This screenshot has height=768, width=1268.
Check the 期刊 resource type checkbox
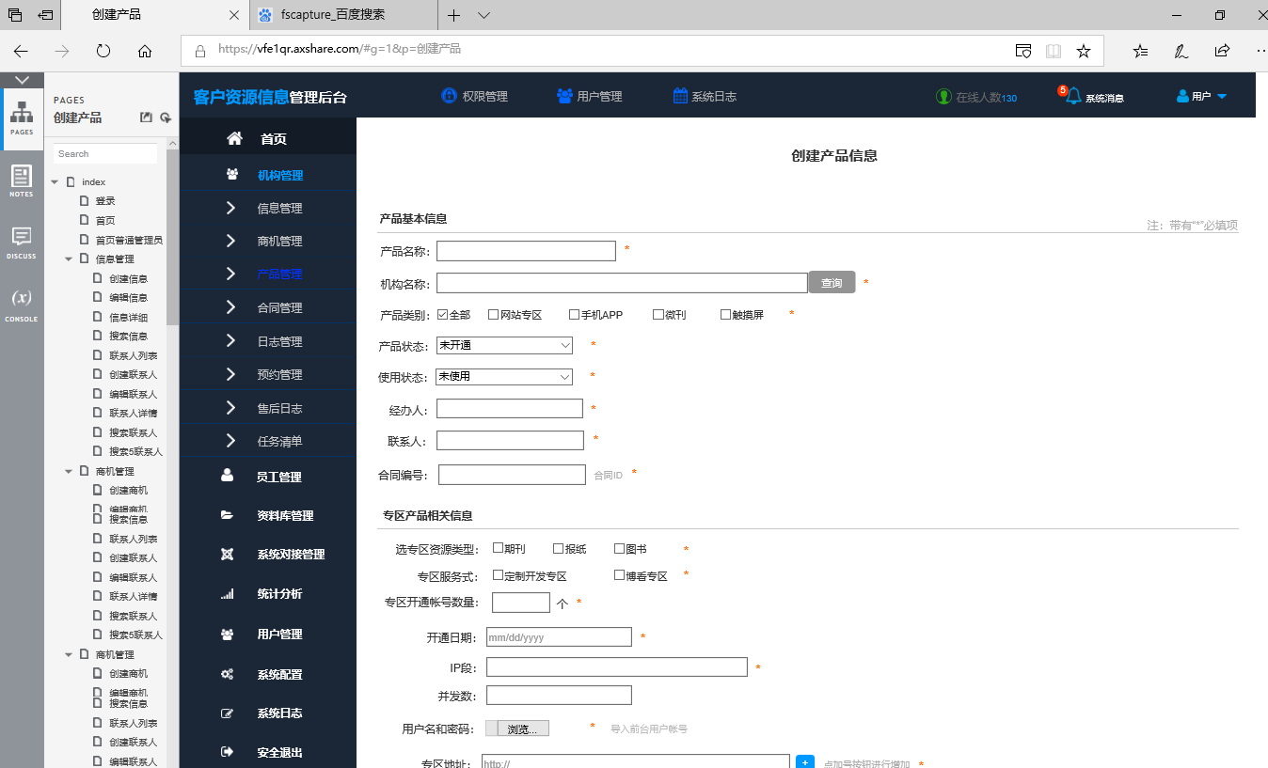point(498,548)
